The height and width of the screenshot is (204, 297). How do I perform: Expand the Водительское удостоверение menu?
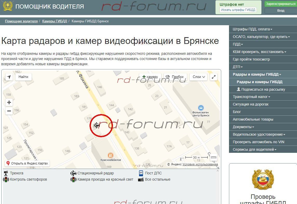point(259,134)
